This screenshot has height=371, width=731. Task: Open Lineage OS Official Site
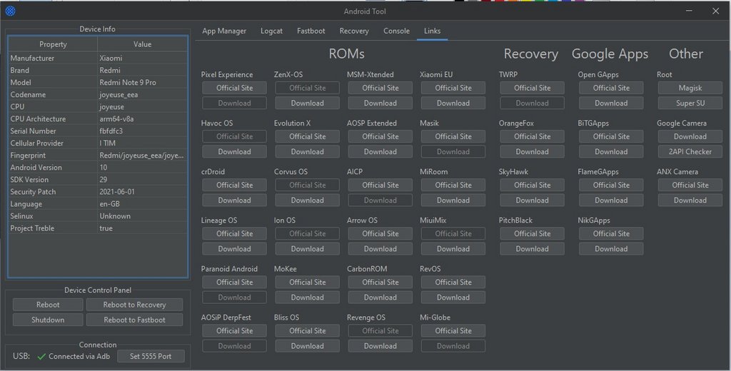point(234,233)
